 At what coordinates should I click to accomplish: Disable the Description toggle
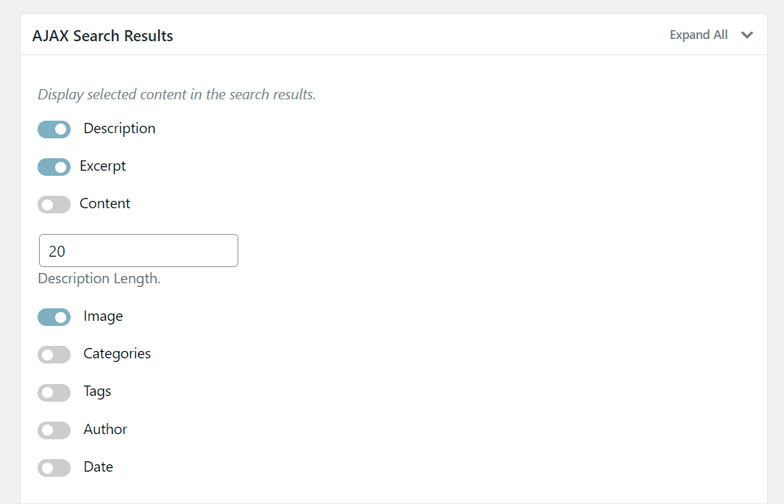(54, 129)
